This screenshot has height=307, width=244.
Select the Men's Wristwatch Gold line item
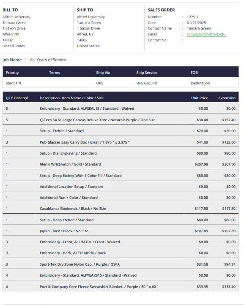tap(121, 164)
